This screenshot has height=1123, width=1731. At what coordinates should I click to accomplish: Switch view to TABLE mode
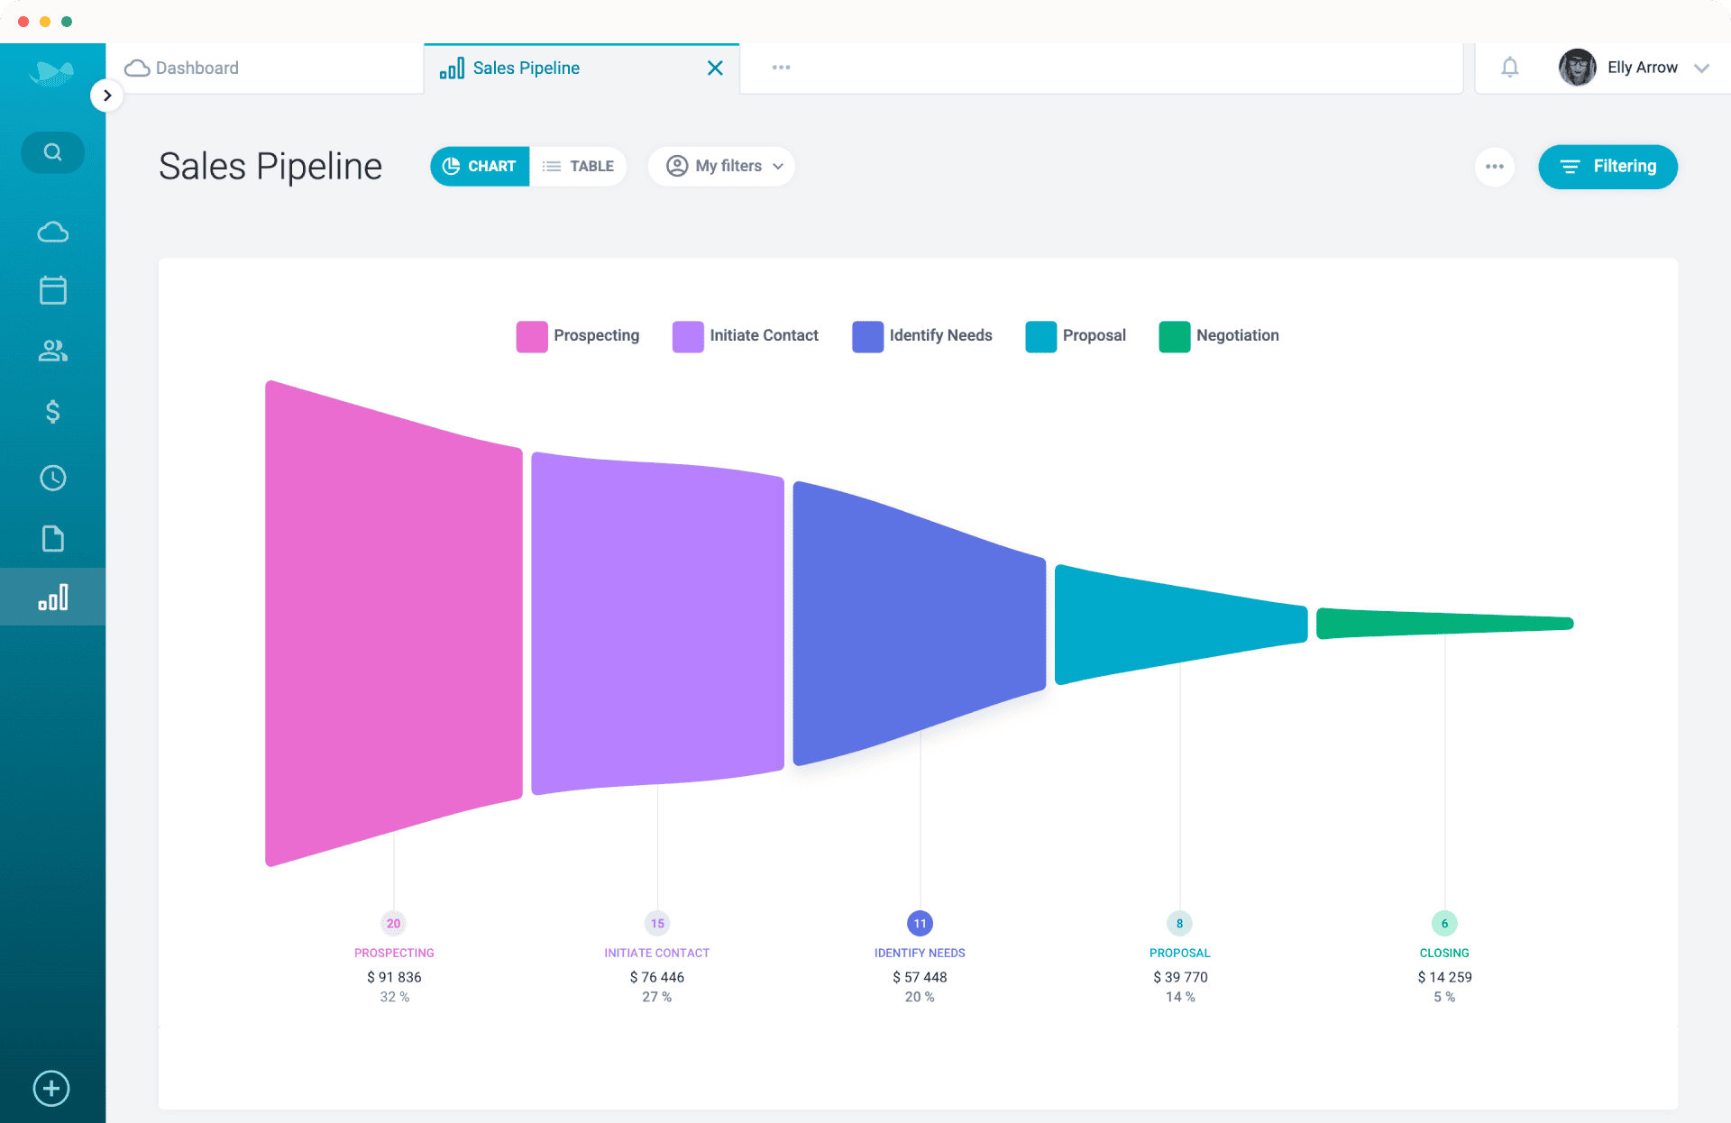(x=578, y=166)
